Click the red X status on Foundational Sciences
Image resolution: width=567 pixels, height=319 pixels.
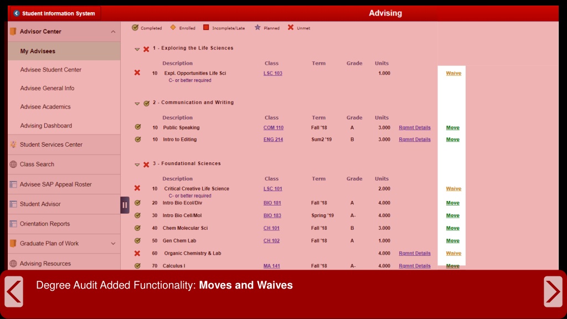coord(146,164)
